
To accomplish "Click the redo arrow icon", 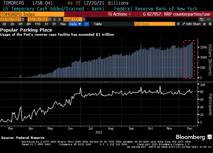I will click(208, 19).
